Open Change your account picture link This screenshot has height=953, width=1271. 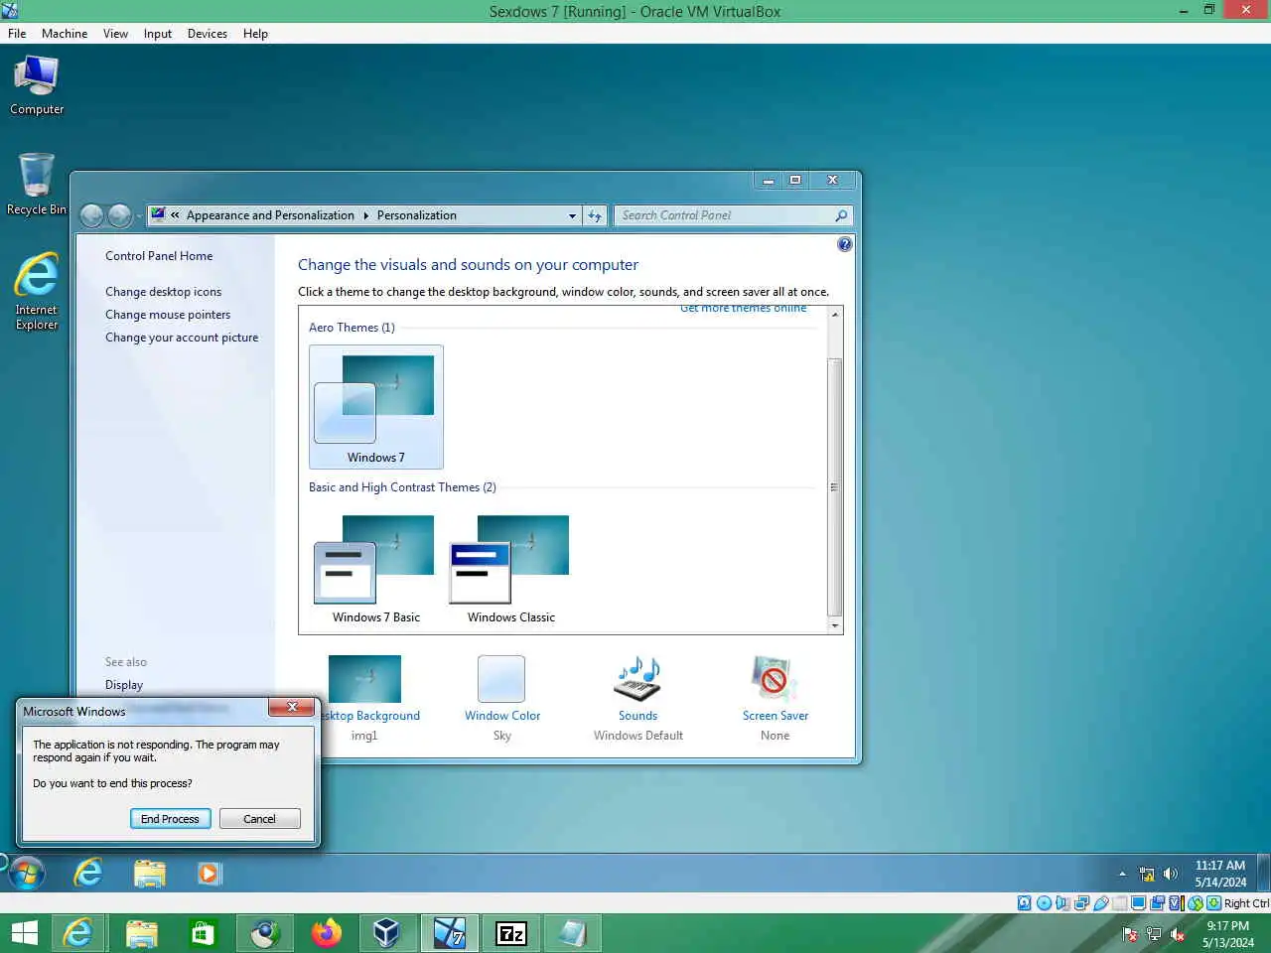[182, 338]
